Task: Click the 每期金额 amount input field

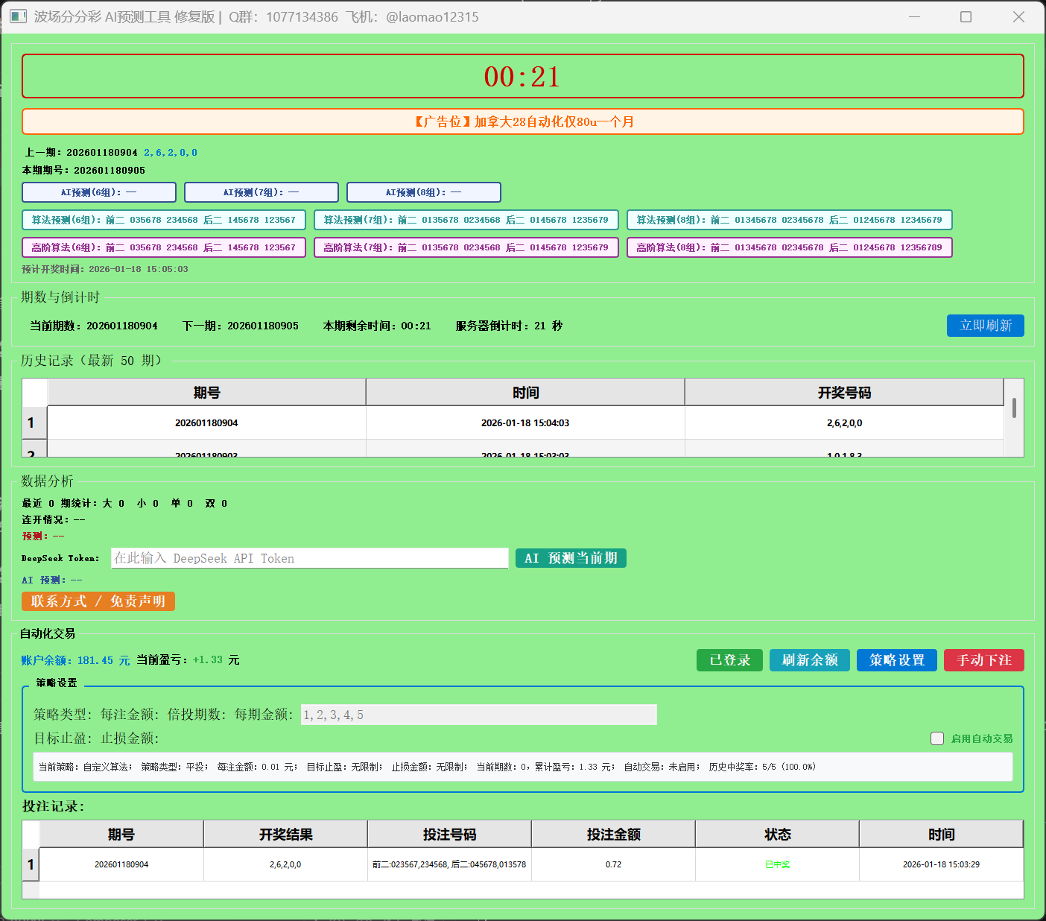Action: (x=478, y=714)
